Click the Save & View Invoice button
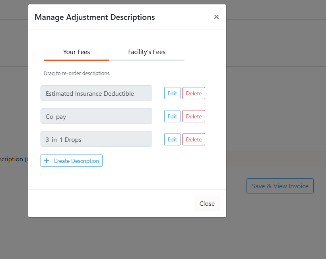Image resolution: width=326 pixels, height=259 pixels. (280, 186)
